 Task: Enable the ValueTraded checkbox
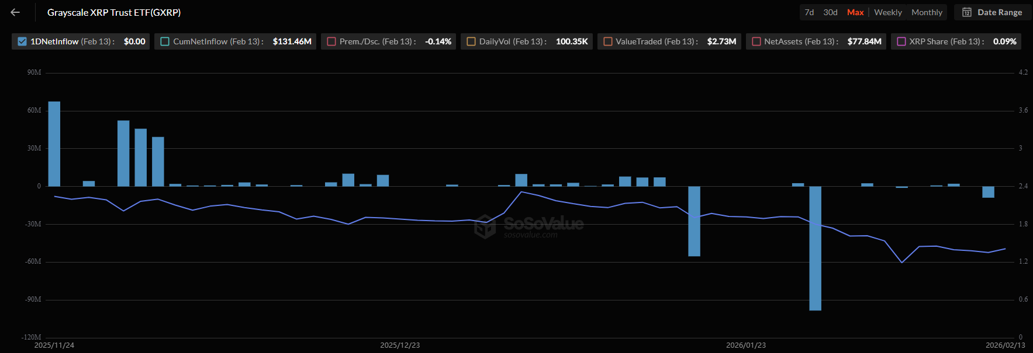point(608,41)
